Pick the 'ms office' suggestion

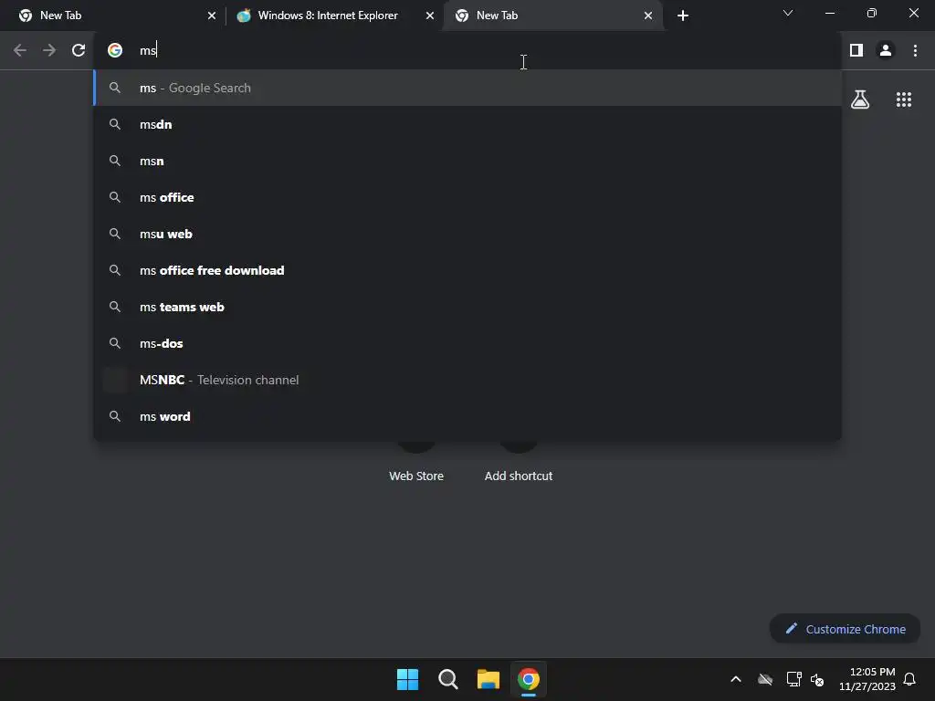tap(467, 197)
